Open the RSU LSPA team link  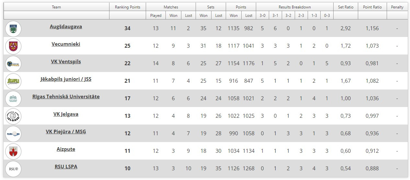(66, 167)
